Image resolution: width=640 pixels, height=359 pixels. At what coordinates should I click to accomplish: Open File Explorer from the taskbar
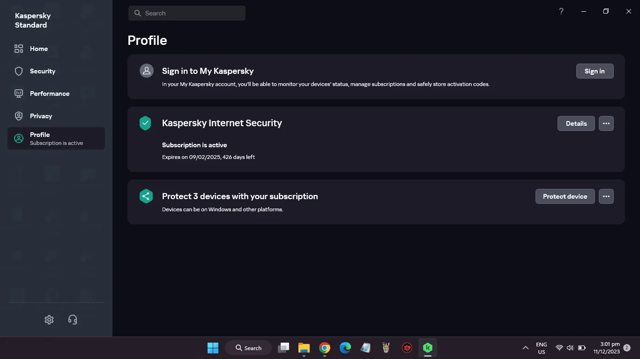[x=304, y=348]
